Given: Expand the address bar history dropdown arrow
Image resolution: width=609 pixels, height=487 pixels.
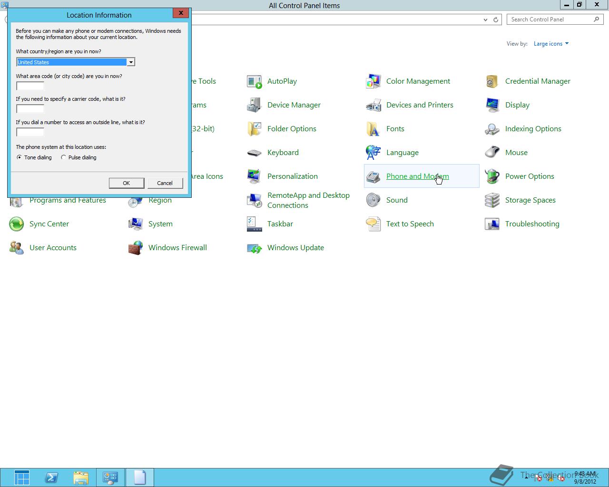Looking at the screenshot, I should coord(485,20).
